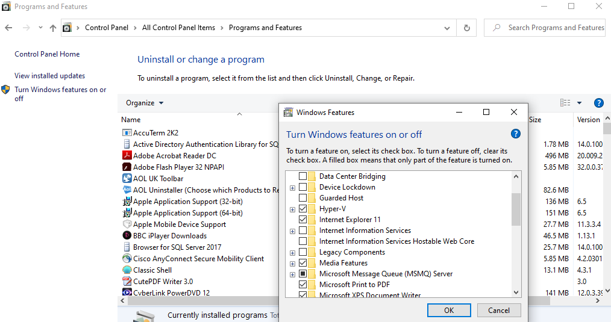Click the Active Directory Authentication Library icon

[127, 144]
